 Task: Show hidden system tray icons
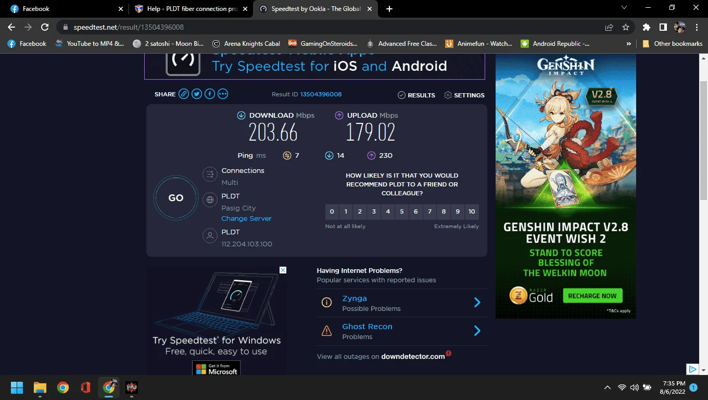[607, 387]
